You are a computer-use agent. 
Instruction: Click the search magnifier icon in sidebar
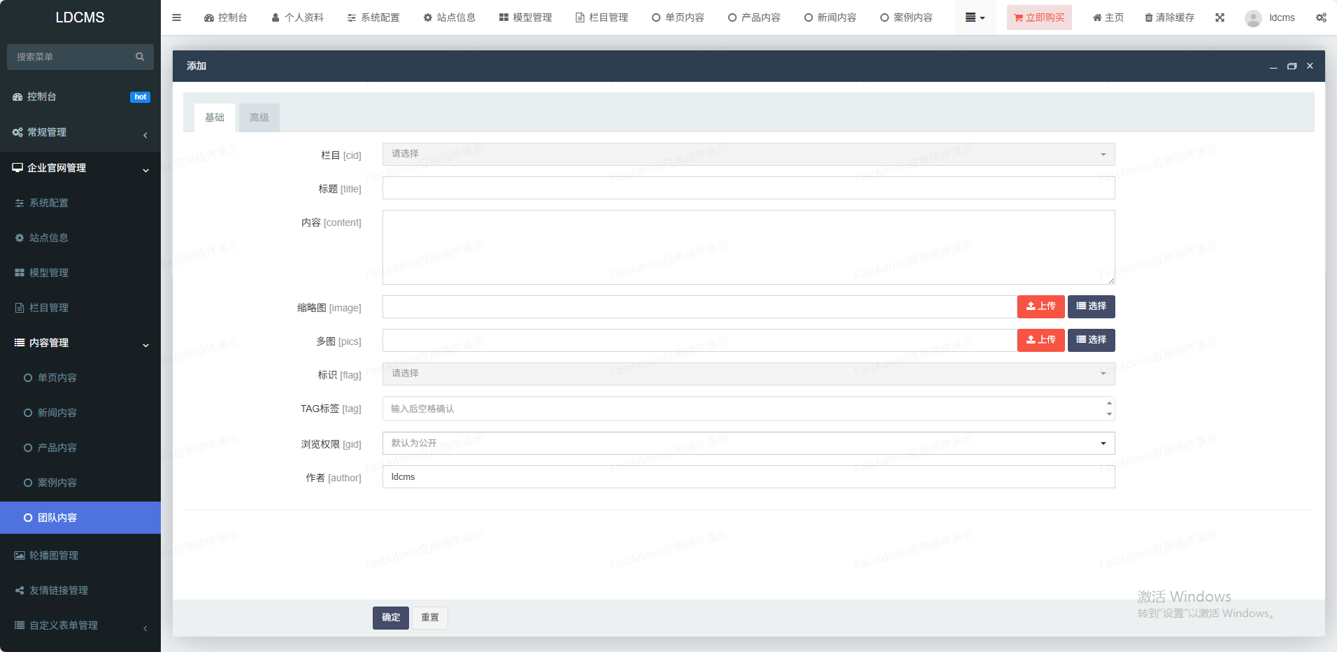140,57
